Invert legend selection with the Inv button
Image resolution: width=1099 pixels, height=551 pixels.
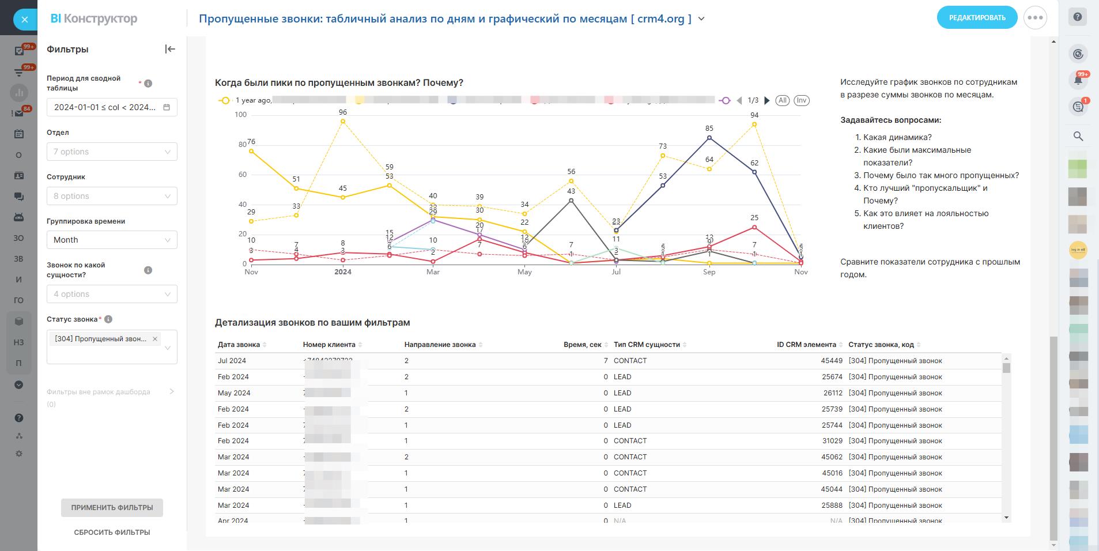tap(801, 100)
